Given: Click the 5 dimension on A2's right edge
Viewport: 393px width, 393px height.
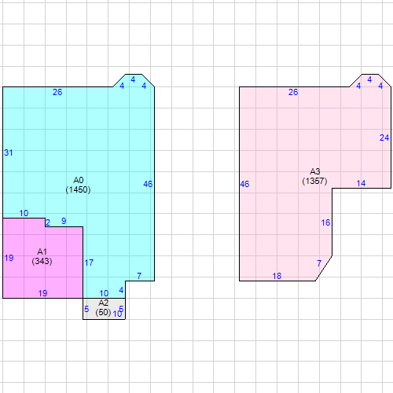Looking at the screenshot, I should pyautogui.click(x=121, y=309).
